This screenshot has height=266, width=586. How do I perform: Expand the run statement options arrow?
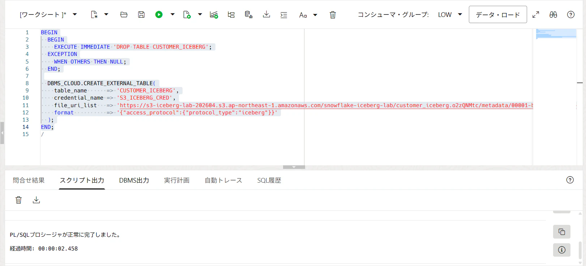(x=172, y=14)
